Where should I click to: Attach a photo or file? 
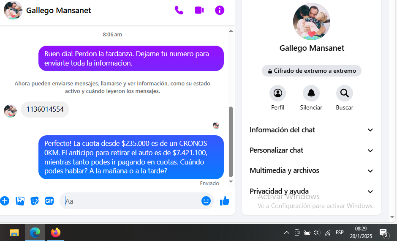(x=20, y=201)
